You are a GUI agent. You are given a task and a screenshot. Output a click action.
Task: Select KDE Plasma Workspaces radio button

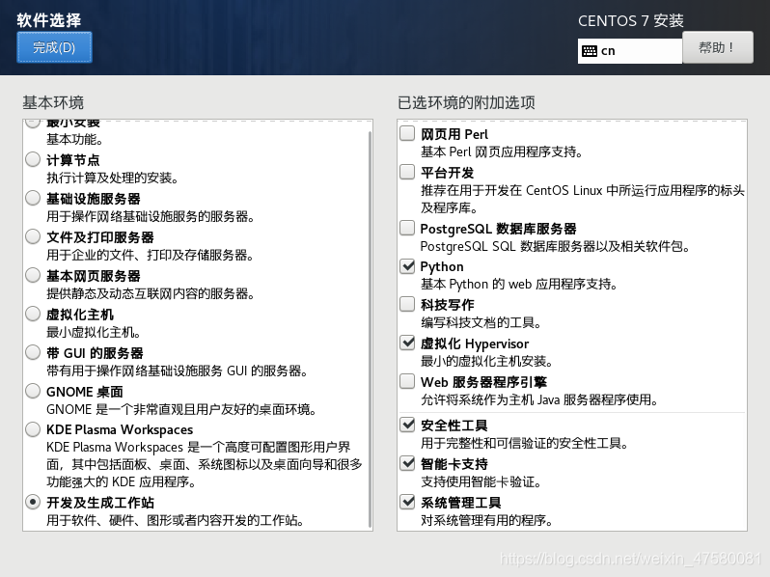(x=33, y=429)
